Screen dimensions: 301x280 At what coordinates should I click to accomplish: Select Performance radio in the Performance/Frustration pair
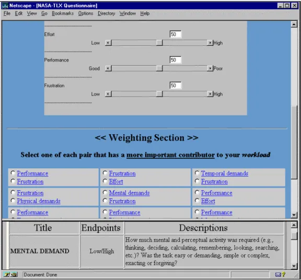(13, 173)
